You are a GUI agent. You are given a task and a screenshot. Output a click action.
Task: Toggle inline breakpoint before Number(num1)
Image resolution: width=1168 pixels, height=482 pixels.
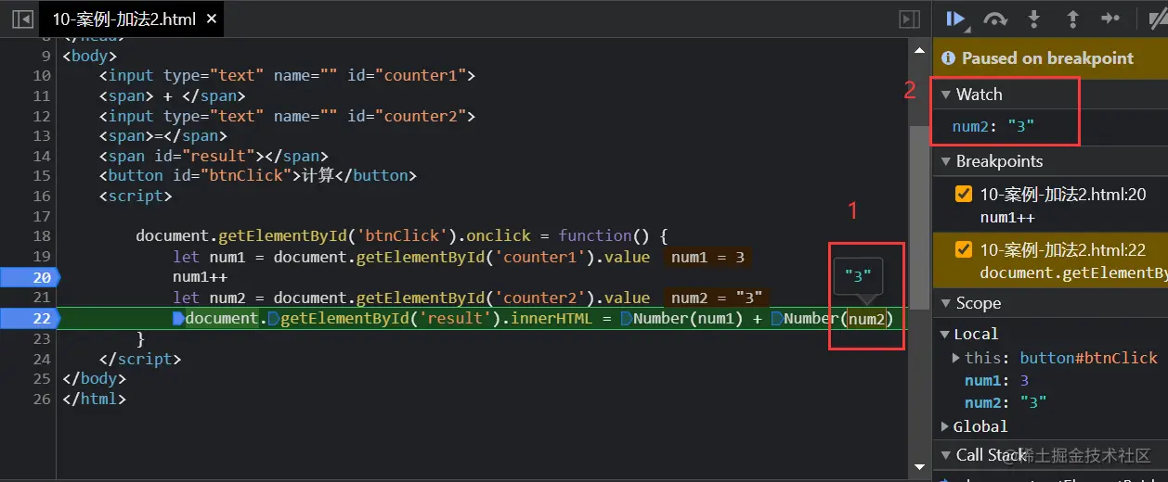tap(627, 319)
